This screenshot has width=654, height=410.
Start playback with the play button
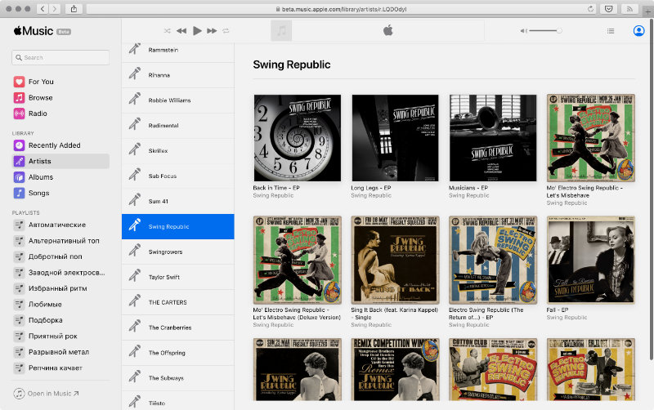(197, 31)
